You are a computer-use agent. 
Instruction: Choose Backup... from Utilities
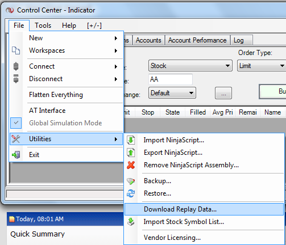pos(204,181)
